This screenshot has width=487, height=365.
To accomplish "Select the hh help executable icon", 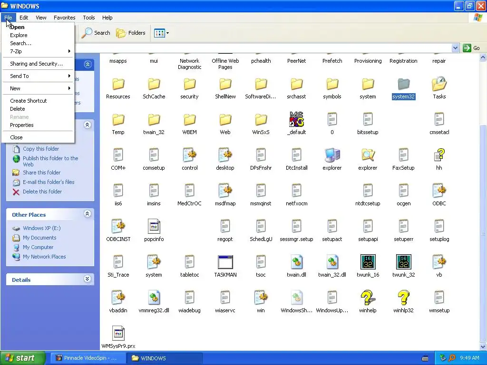I will tap(439, 155).
